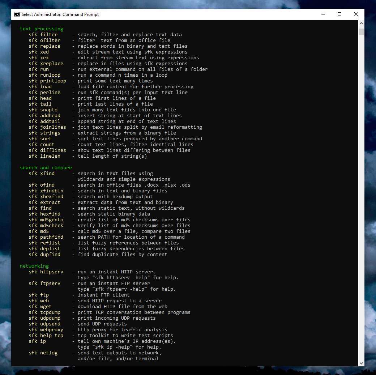Click the 'sfk printloop' command text
Image resolution: width=376 pixels, height=375 pixels.
pos(47,81)
